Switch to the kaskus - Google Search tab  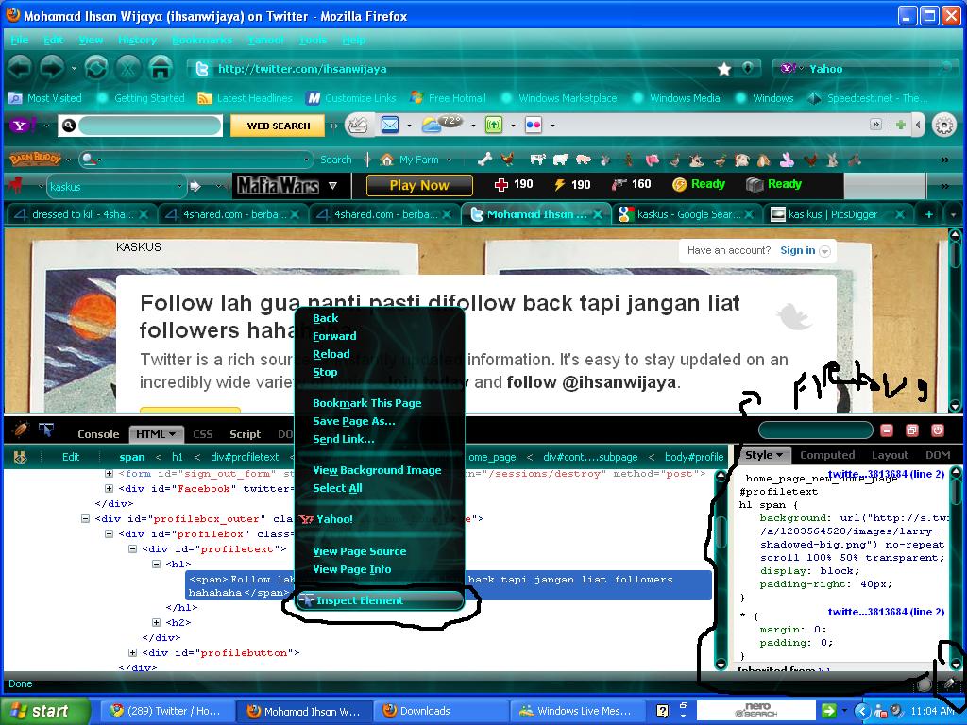point(687,214)
